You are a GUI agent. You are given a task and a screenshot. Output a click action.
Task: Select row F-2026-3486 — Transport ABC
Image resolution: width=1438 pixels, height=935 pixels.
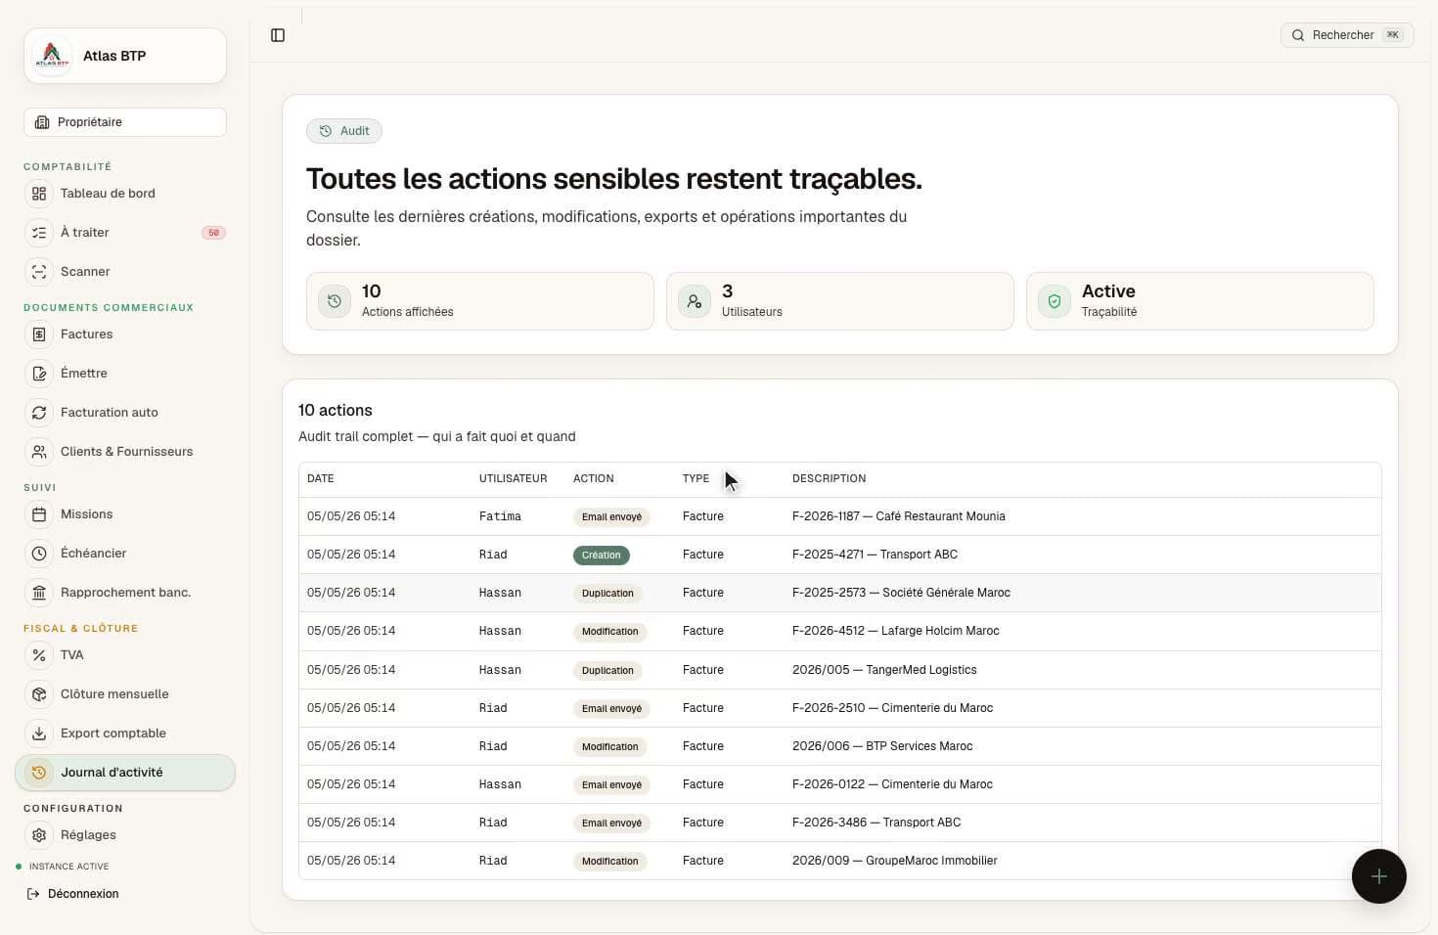pyautogui.click(x=840, y=823)
